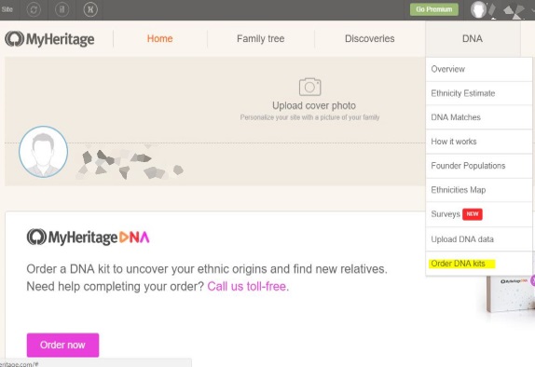Click the MyHeritage logo in header
The width and height of the screenshot is (535, 367).
(x=49, y=39)
